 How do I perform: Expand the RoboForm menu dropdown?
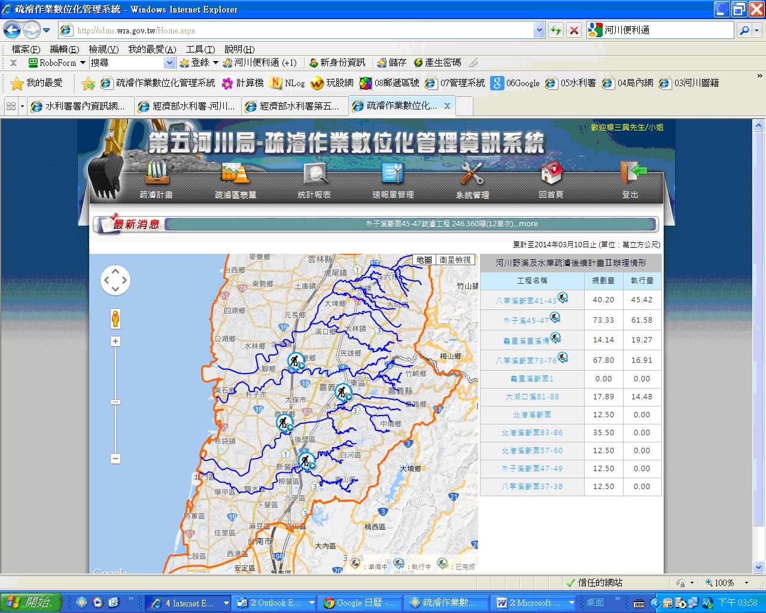(x=83, y=63)
